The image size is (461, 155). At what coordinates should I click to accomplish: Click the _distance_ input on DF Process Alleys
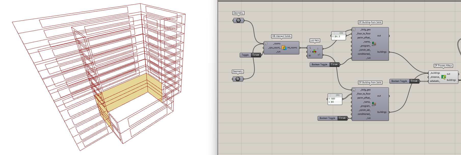tap(435, 77)
